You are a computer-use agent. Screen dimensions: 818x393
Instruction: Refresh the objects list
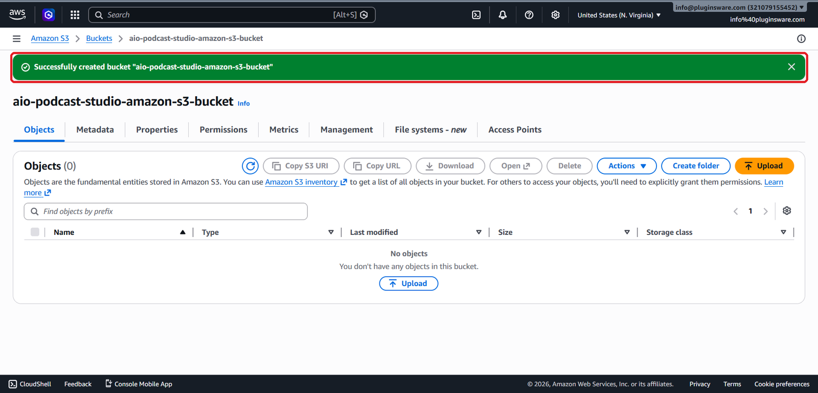click(x=251, y=166)
